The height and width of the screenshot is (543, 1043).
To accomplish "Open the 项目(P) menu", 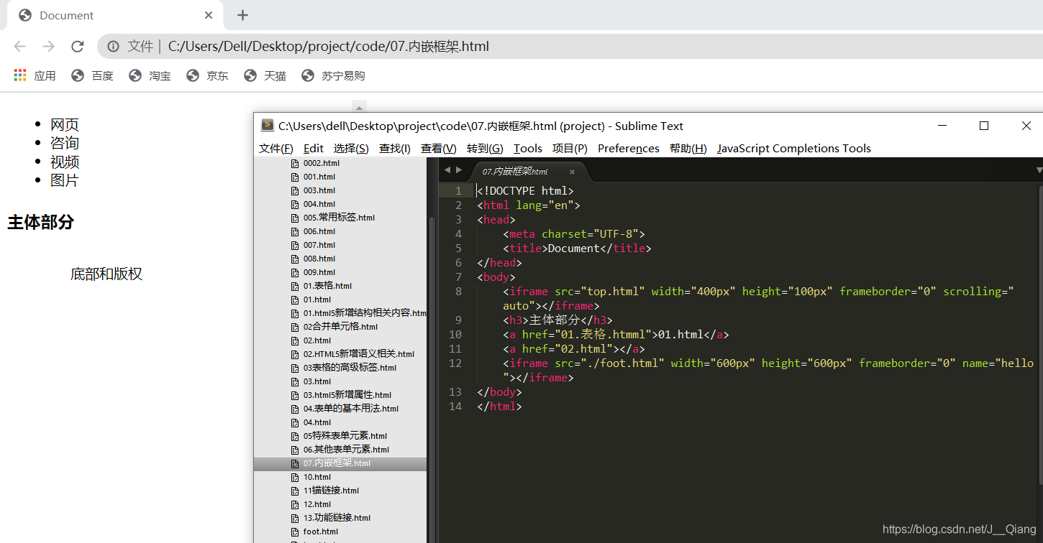I will click(x=570, y=148).
